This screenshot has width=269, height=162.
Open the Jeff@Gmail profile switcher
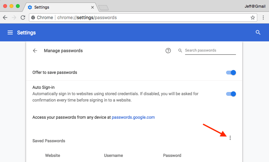[x=255, y=6]
